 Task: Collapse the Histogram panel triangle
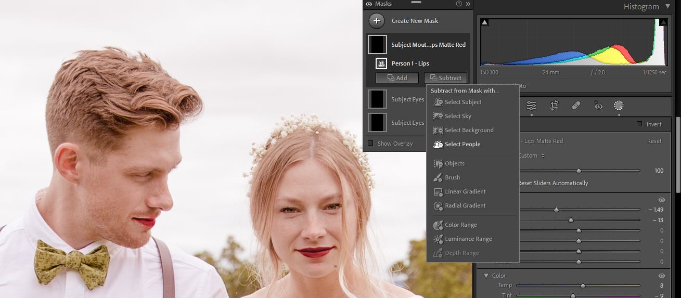[x=668, y=7]
